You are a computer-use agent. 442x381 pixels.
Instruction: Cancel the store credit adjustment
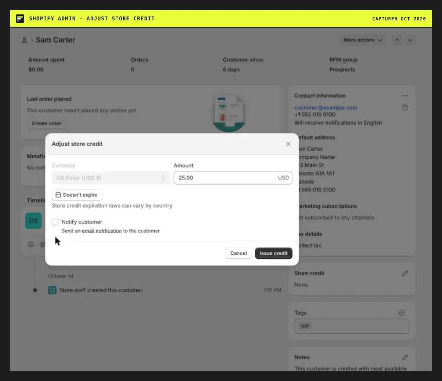pos(239,253)
